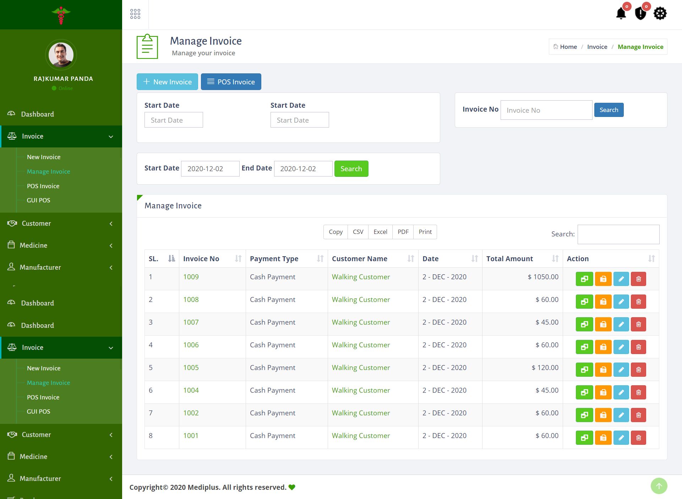This screenshot has height=499, width=682.
Task: Select GUI POS in top sidebar submenu
Action: click(38, 200)
